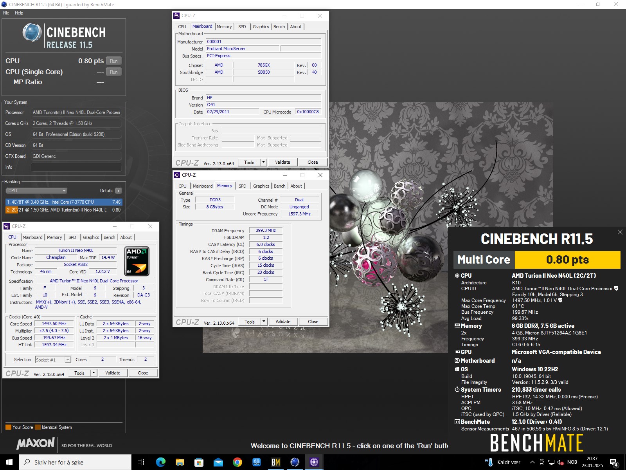
Task: Switch to CPU-Z in the taskbar
Action: (314, 462)
